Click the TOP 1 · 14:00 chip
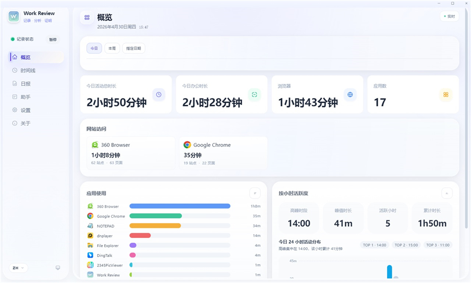The image size is (471, 283). (374, 245)
